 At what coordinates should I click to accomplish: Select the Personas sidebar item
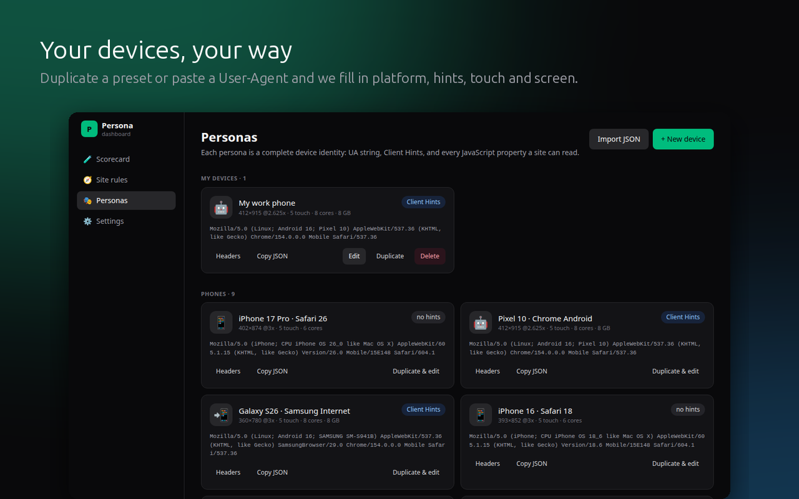pyautogui.click(x=126, y=200)
